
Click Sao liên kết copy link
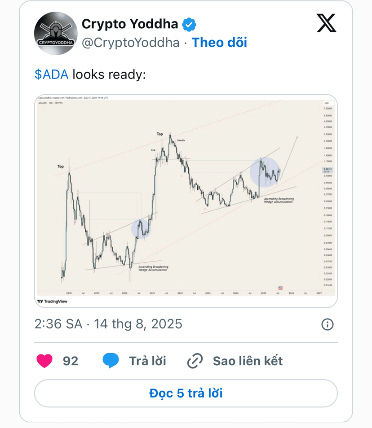pos(248,361)
